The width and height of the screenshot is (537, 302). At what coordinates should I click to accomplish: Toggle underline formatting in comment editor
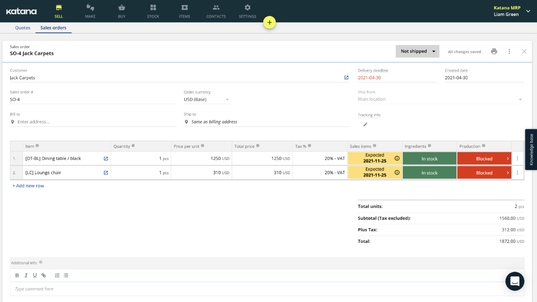click(x=35, y=276)
